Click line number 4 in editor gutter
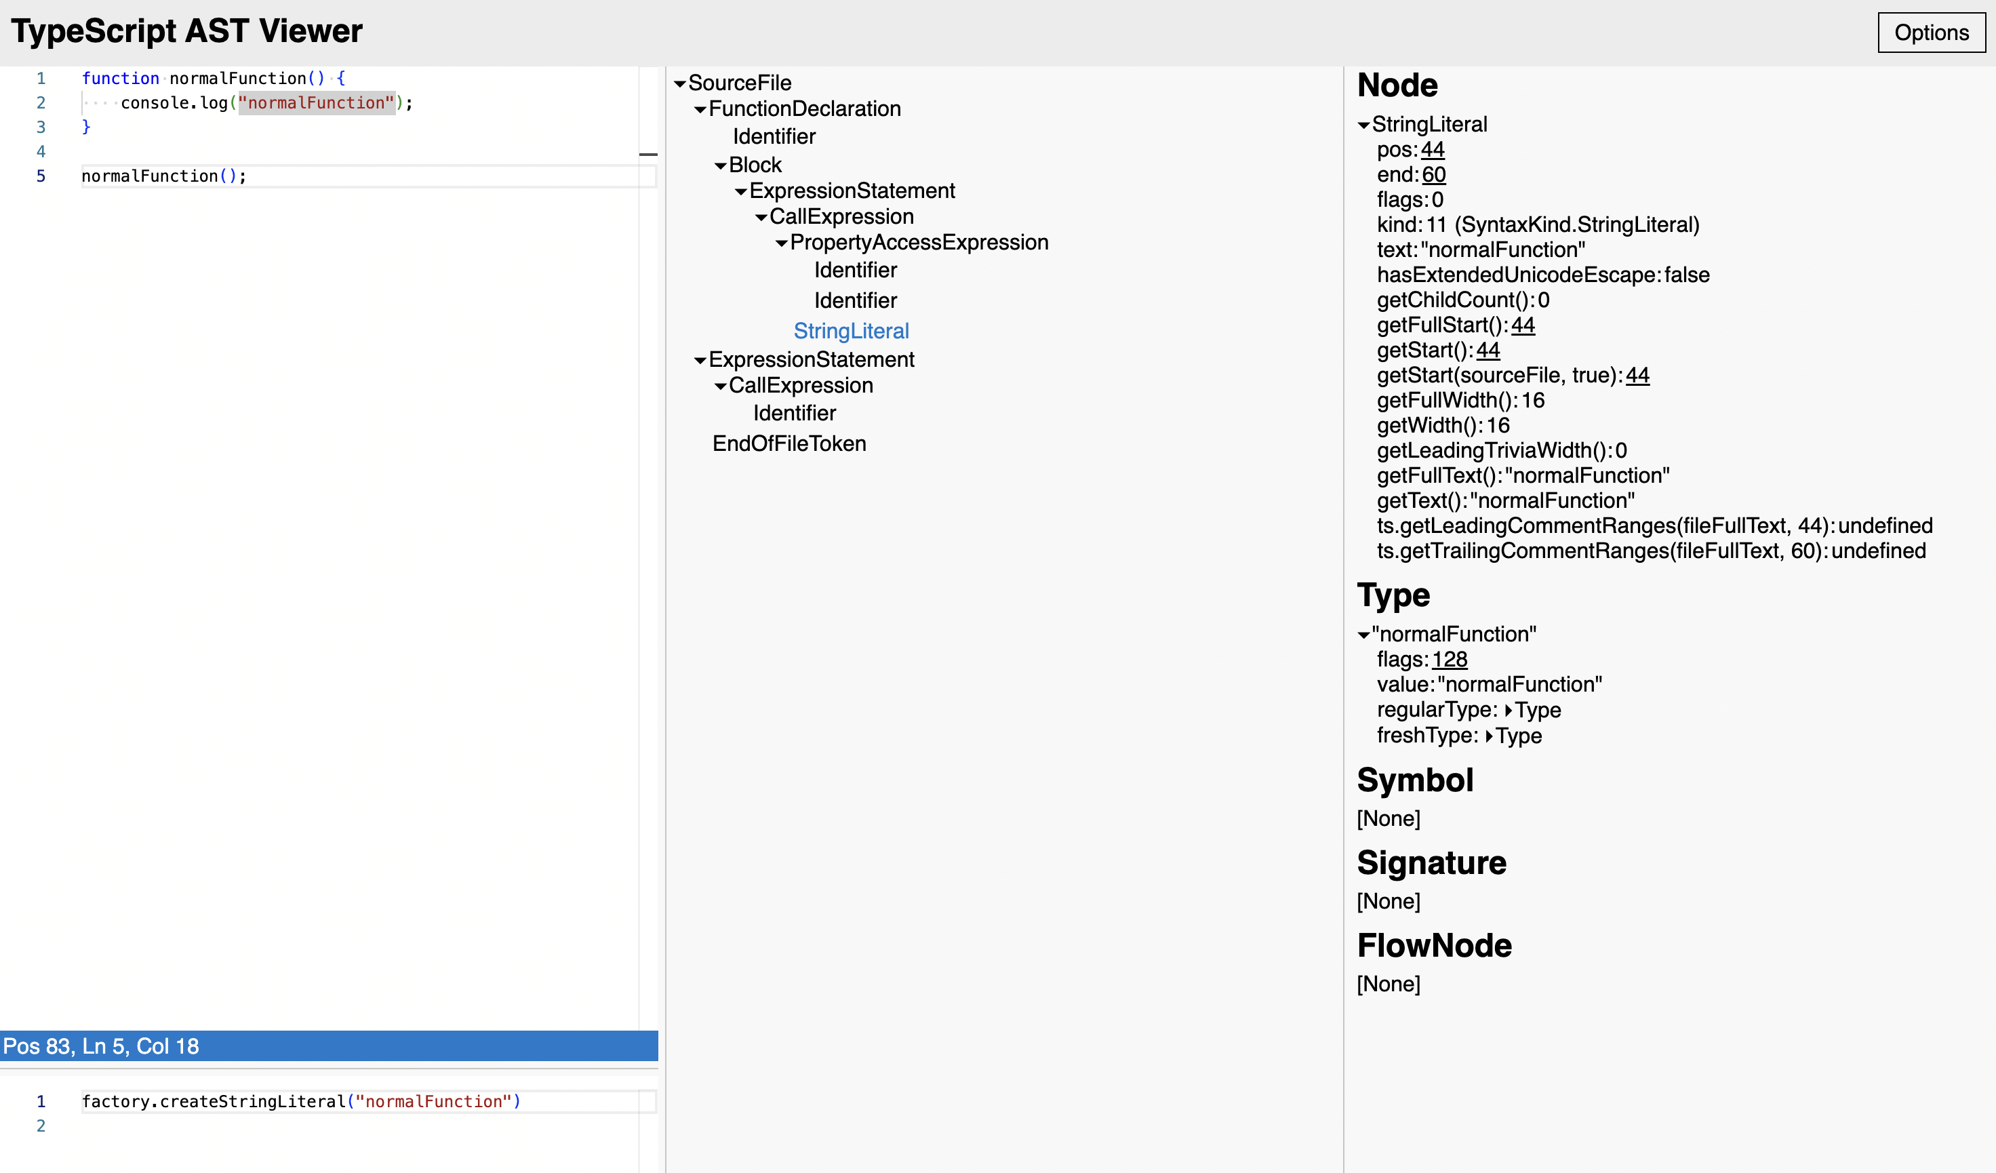The height and width of the screenshot is (1173, 1996). (41, 151)
